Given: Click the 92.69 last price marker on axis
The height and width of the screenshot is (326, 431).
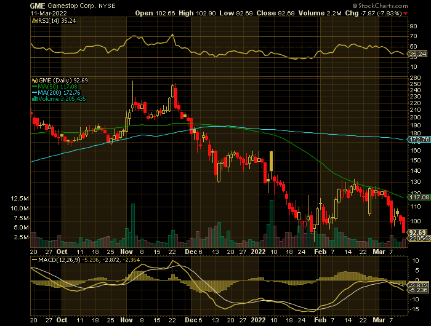Looking at the screenshot, I should [x=418, y=233].
